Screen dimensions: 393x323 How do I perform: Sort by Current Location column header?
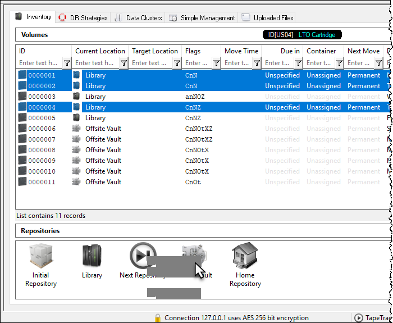pyautogui.click(x=100, y=51)
